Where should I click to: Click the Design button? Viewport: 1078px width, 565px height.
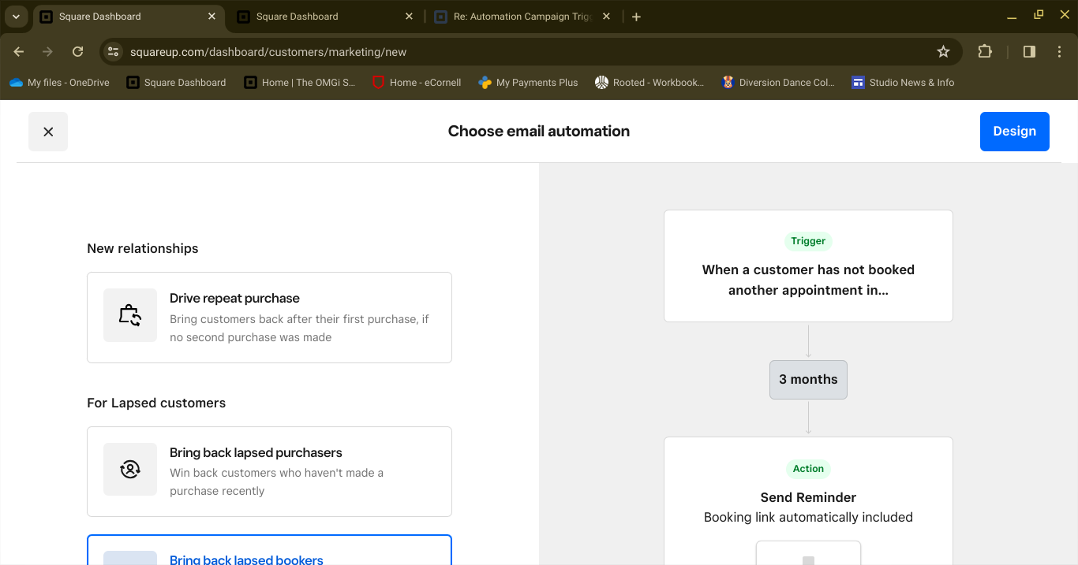click(1014, 131)
